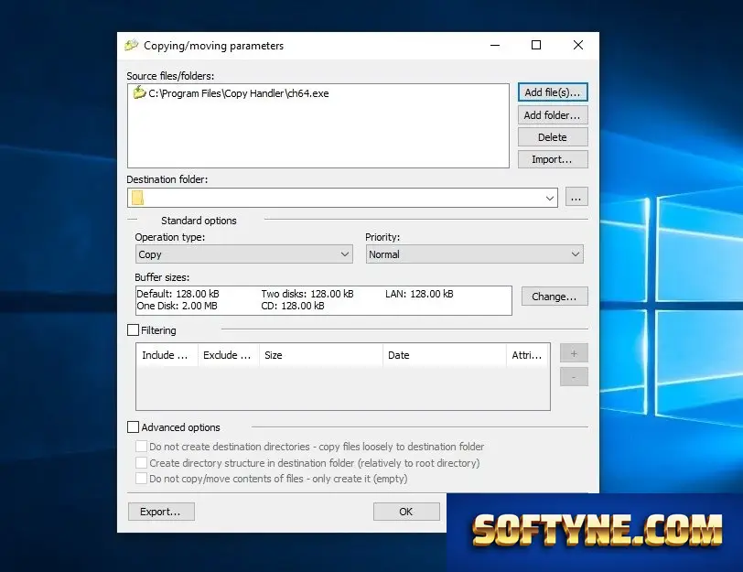The image size is (743, 572).
Task: Click the Copy Handler title bar icon
Action: click(131, 46)
